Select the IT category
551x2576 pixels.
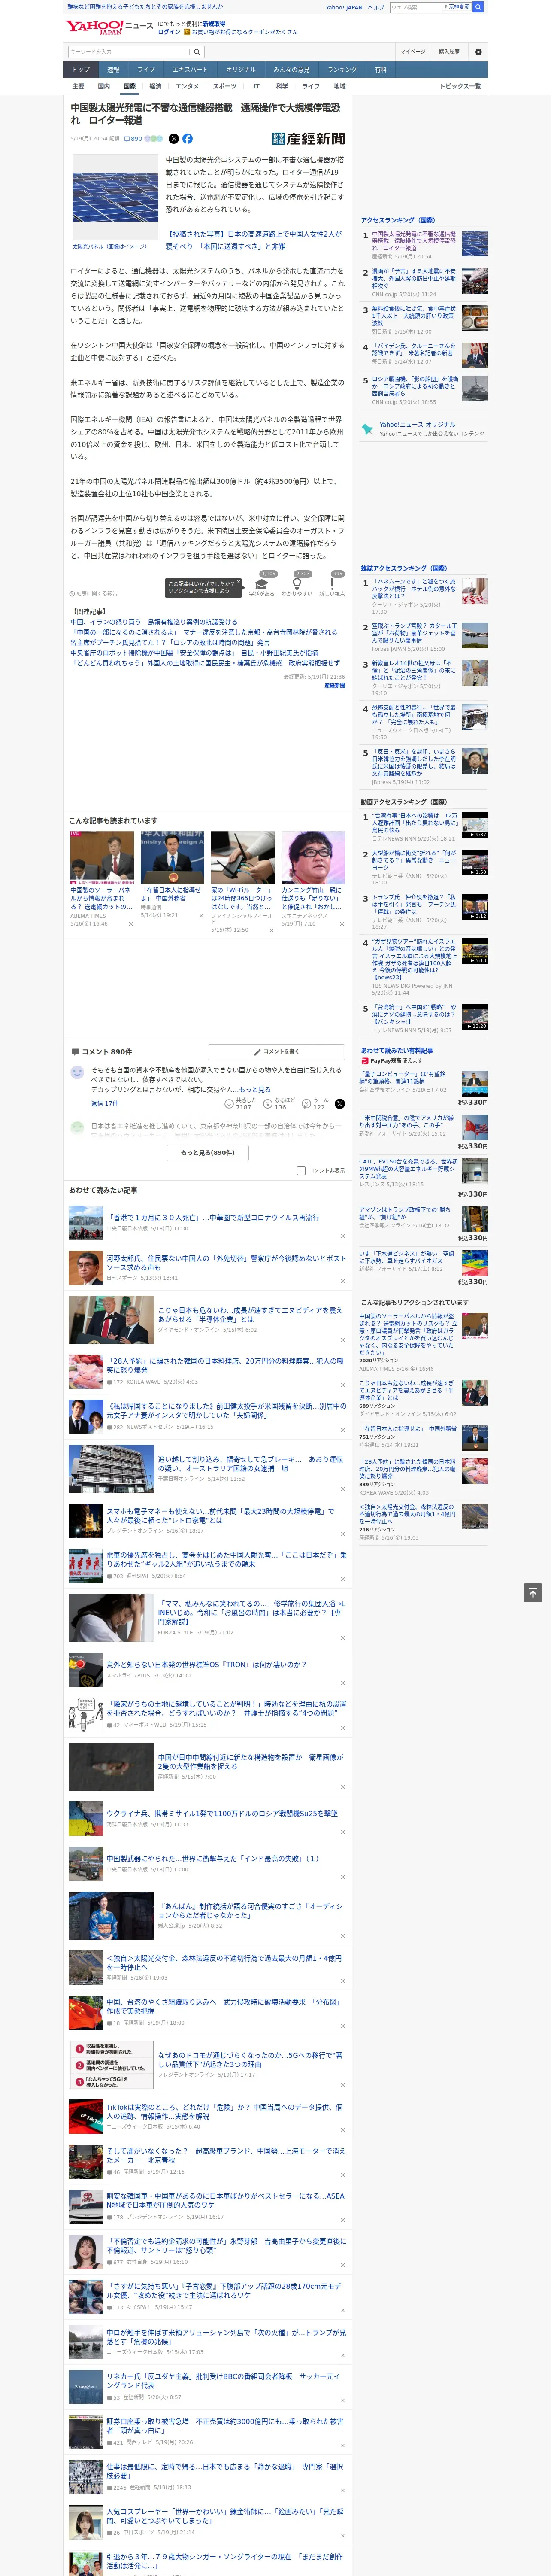[256, 86]
